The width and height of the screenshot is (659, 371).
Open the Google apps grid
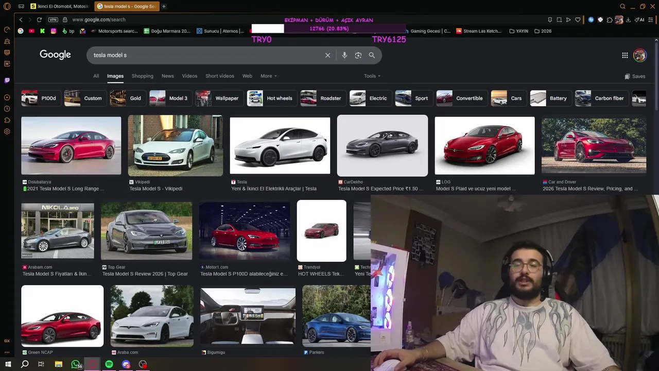(625, 55)
